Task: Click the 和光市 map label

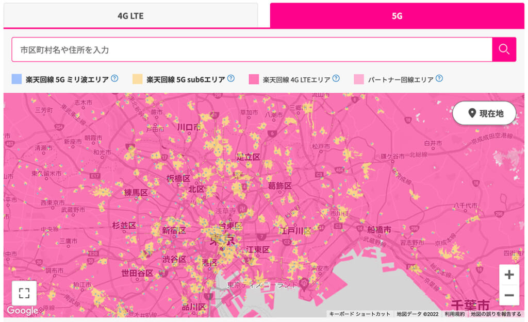Action: pyautogui.click(x=103, y=152)
